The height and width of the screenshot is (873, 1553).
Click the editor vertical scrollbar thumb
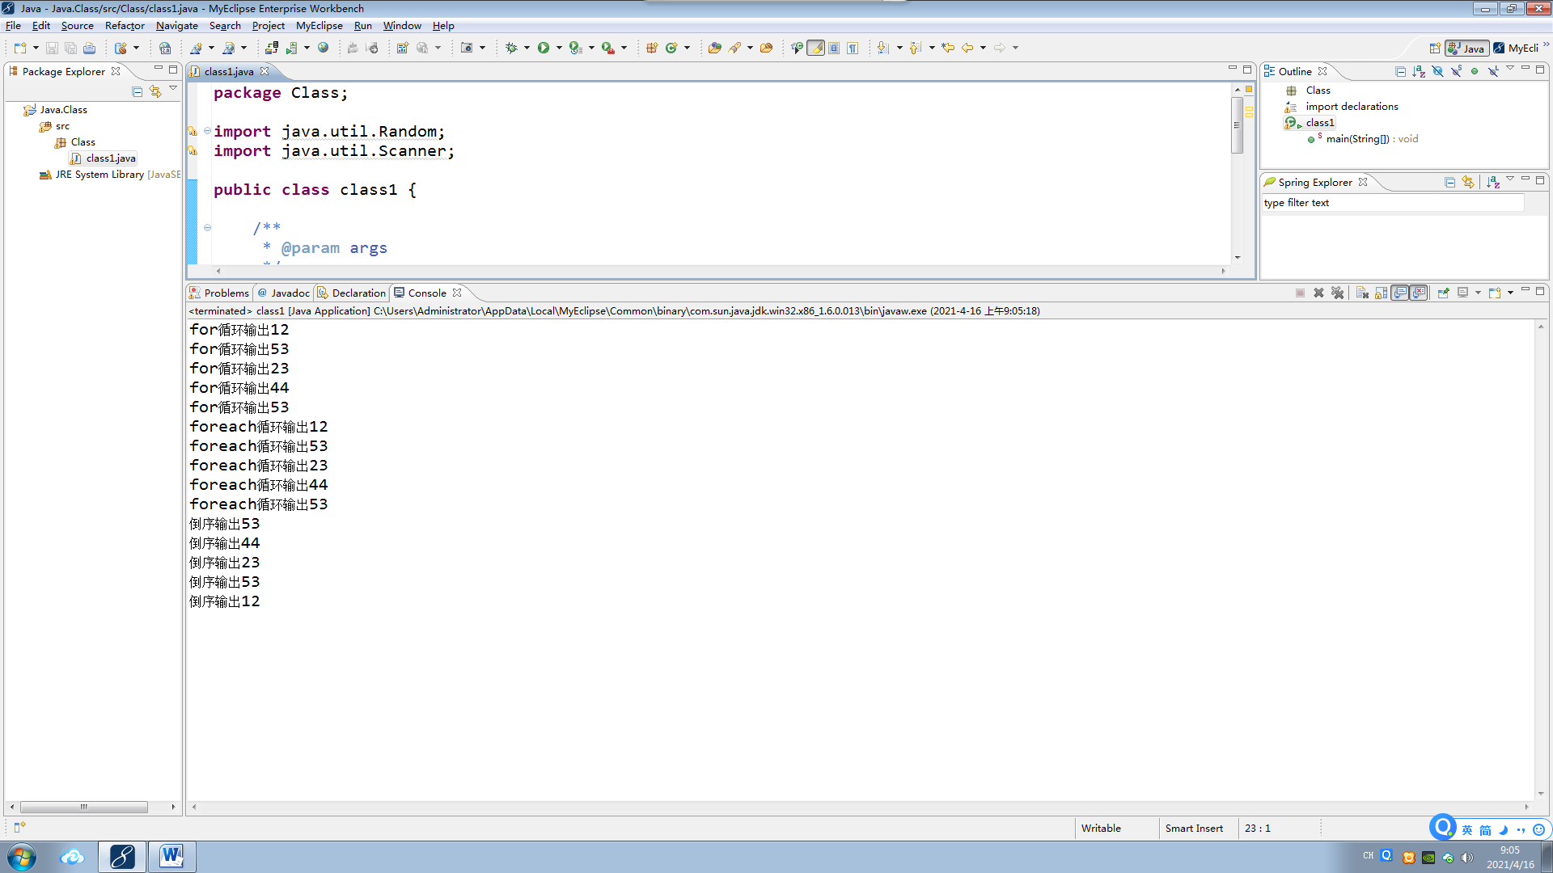tap(1237, 125)
